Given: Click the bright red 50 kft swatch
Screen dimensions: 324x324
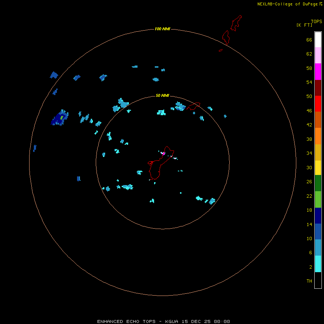Looking at the screenshot, I should point(318,104).
